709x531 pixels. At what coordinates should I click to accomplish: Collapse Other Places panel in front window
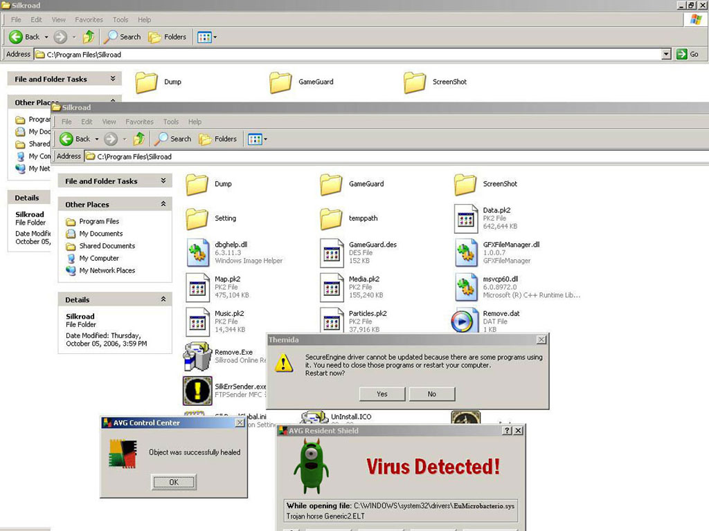click(x=163, y=205)
